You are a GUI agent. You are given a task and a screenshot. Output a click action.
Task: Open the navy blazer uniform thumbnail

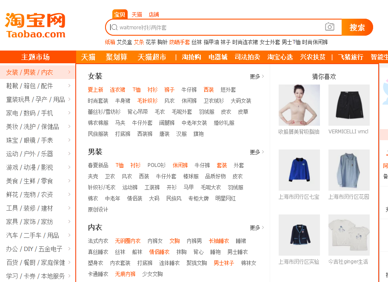(x=299, y=235)
